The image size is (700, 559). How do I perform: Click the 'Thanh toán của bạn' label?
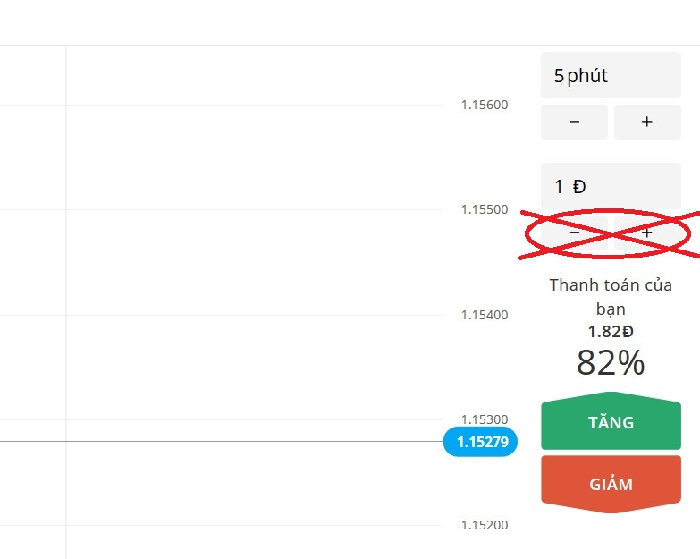click(x=611, y=296)
